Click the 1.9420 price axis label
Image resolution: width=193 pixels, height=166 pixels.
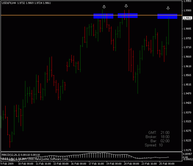click(187, 103)
